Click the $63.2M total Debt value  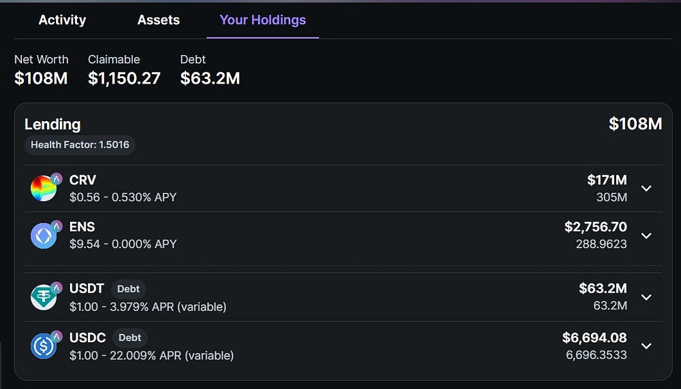tap(210, 78)
